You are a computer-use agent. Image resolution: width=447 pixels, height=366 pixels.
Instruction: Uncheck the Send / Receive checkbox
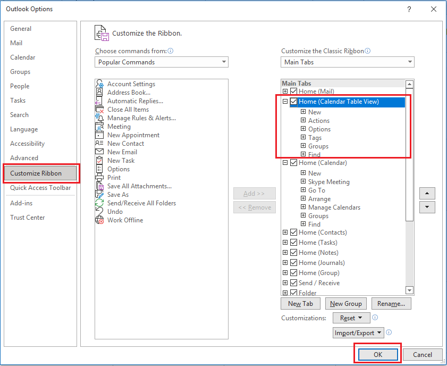click(293, 282)
